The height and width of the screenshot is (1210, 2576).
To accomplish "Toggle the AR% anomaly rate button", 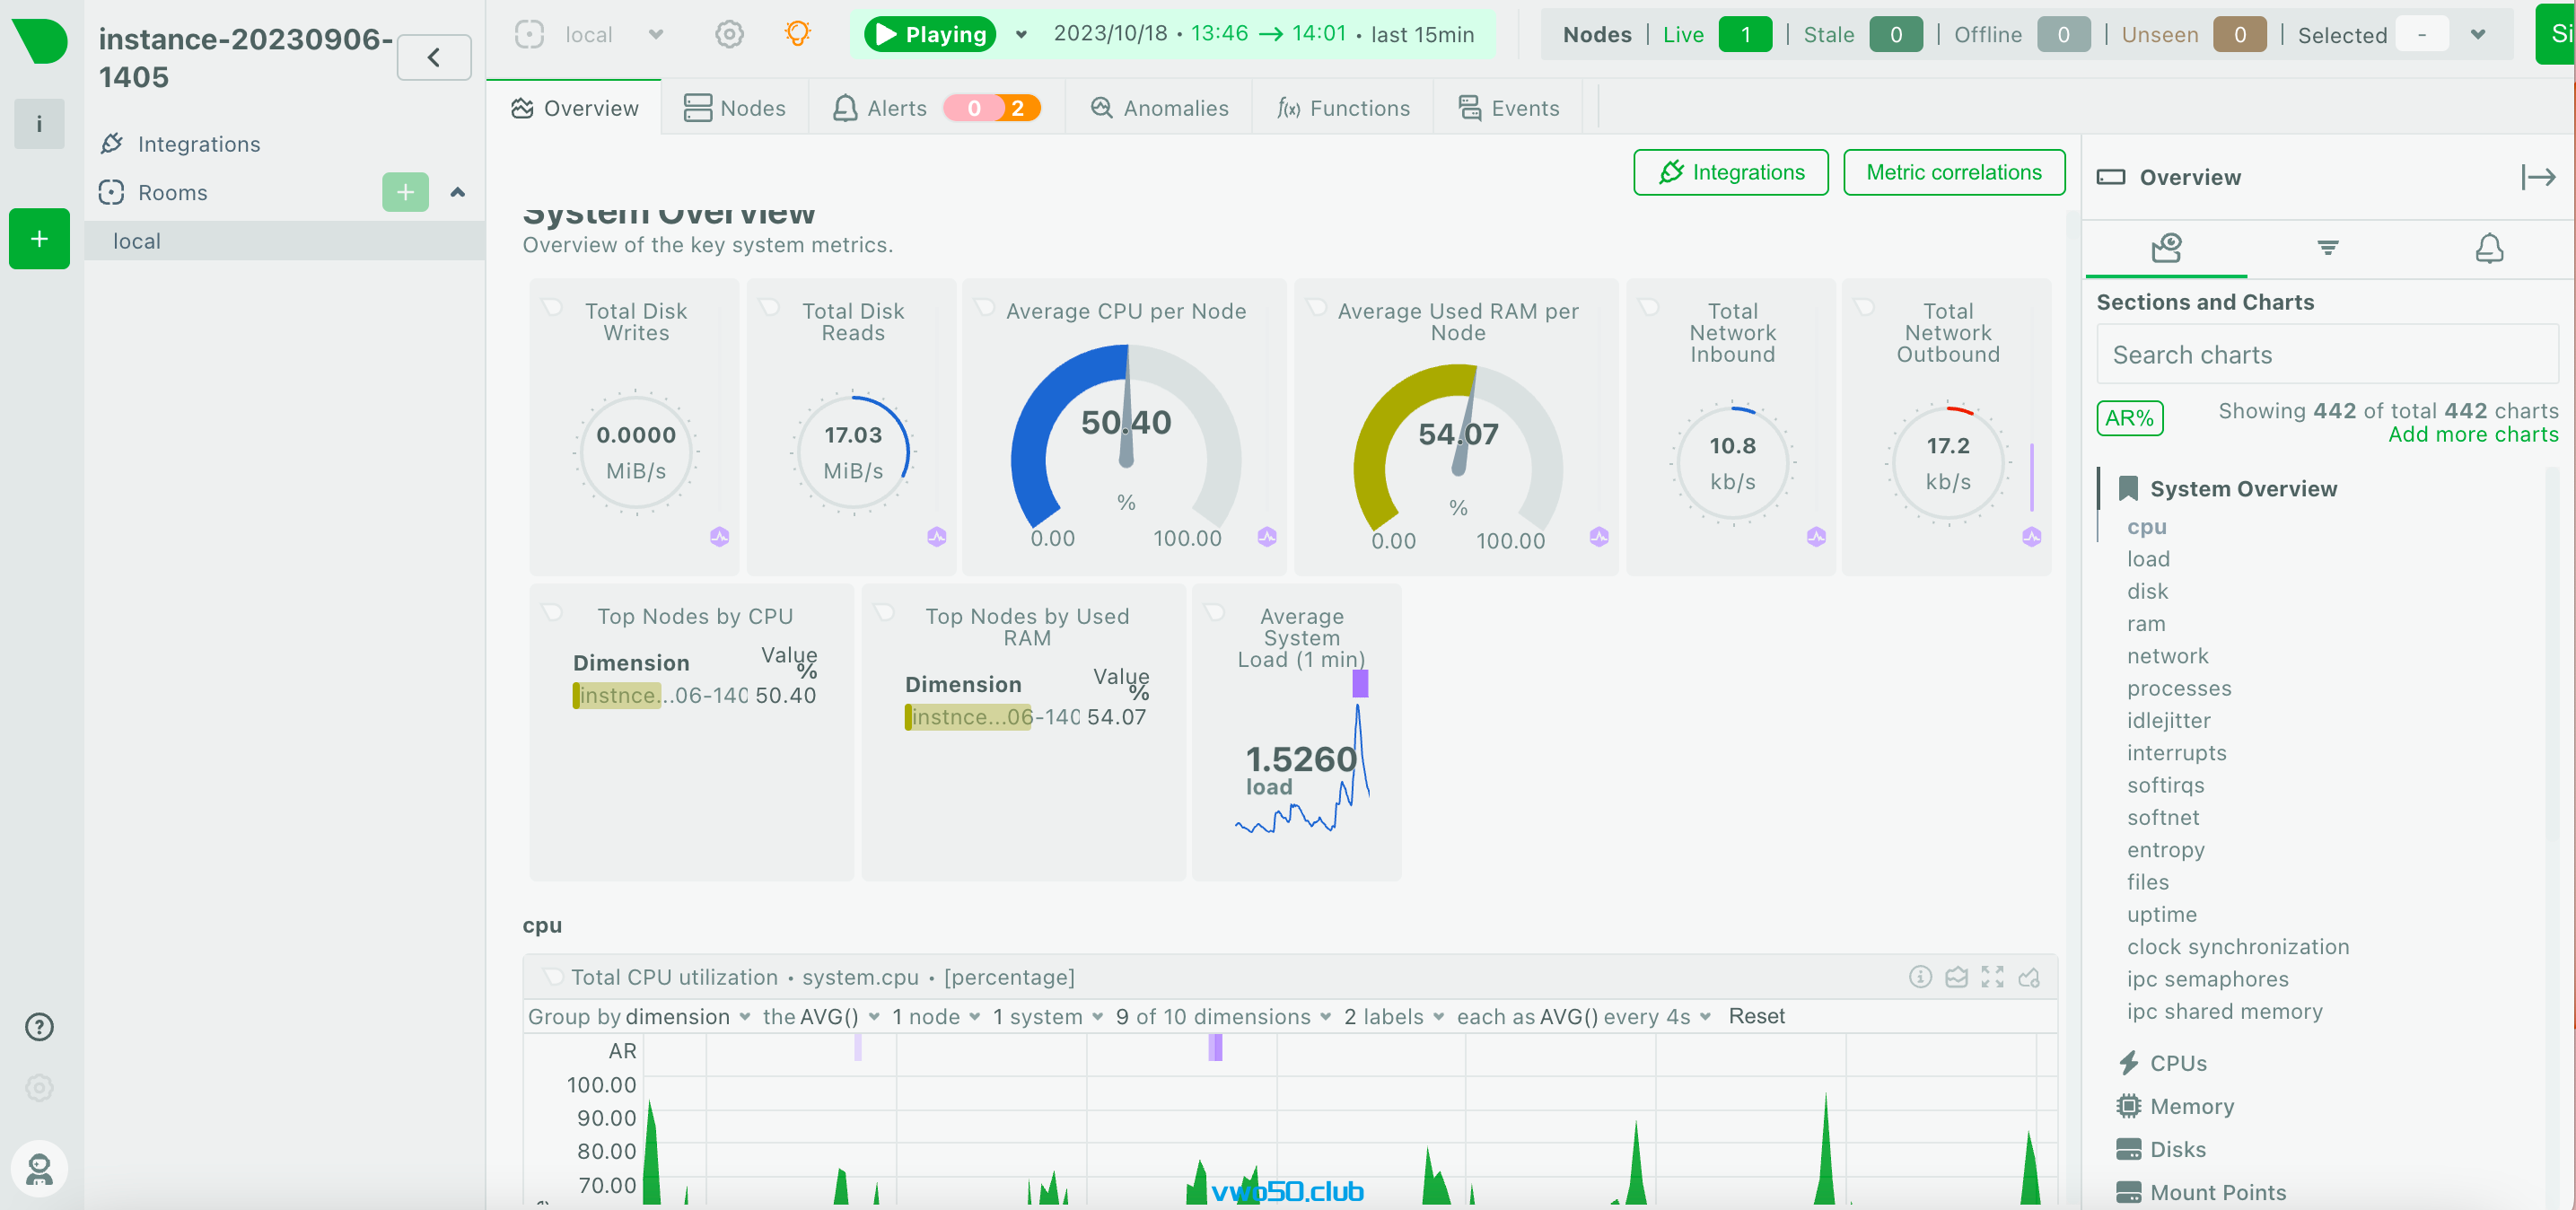I will (x=2129, y=418).
